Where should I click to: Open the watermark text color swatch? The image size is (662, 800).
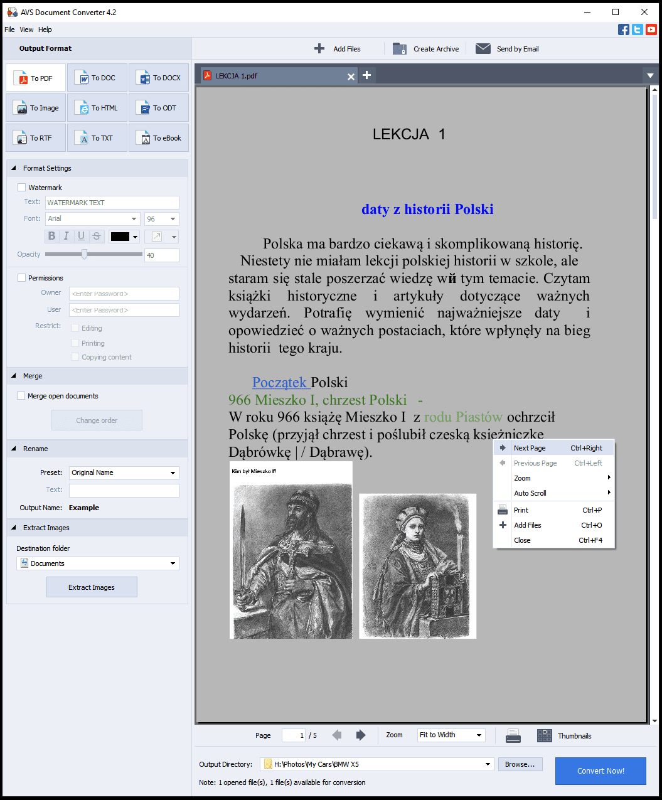pos(124,237)
